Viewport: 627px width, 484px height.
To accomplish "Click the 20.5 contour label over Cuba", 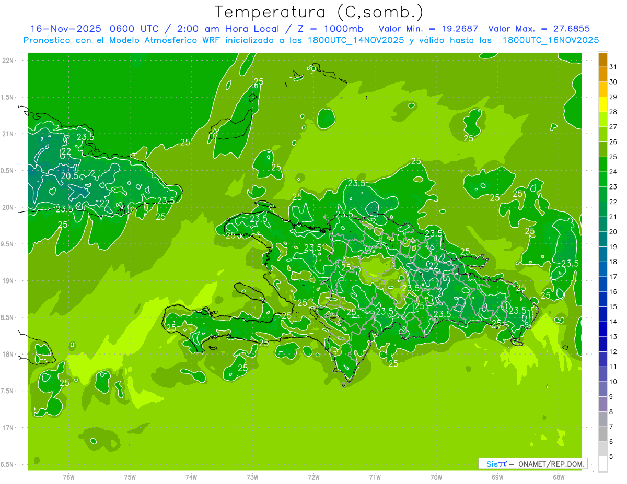I will [69, 176].
